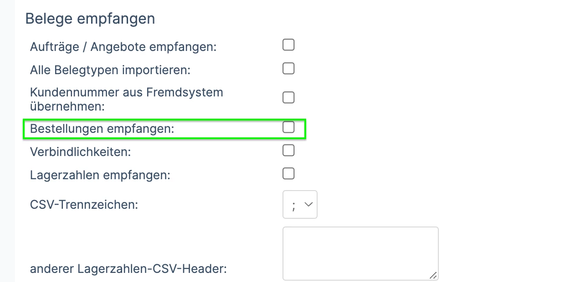565x282 pixels.
Task: Click the Bestellungen empfangen label text
Action: 102,129
